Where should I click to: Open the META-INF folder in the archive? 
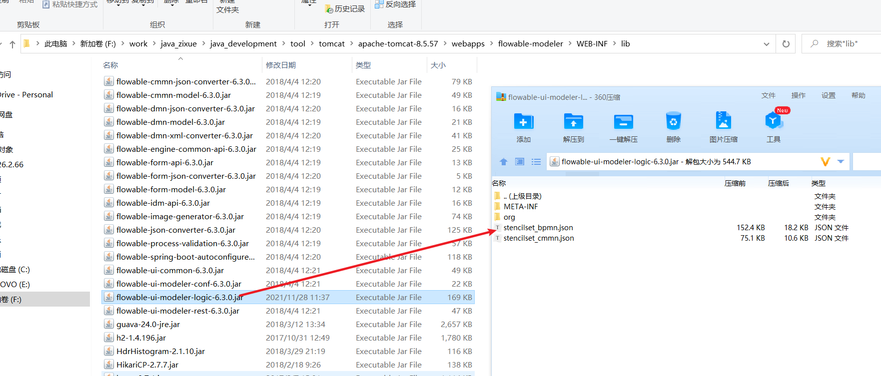click(x=521, y=207)
